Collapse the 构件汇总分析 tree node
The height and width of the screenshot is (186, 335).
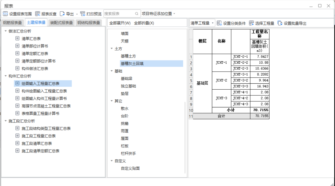(x=6, y=76)
